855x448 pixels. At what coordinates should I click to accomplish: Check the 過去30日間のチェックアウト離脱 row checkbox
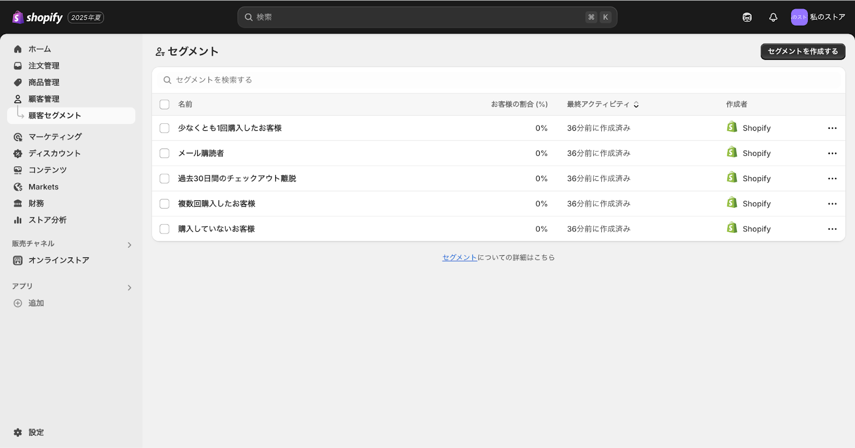165,178
